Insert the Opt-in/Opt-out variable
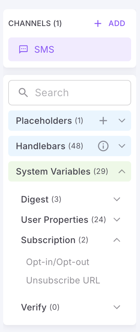This screenshot has width=140, height=332. click(58, 262)
